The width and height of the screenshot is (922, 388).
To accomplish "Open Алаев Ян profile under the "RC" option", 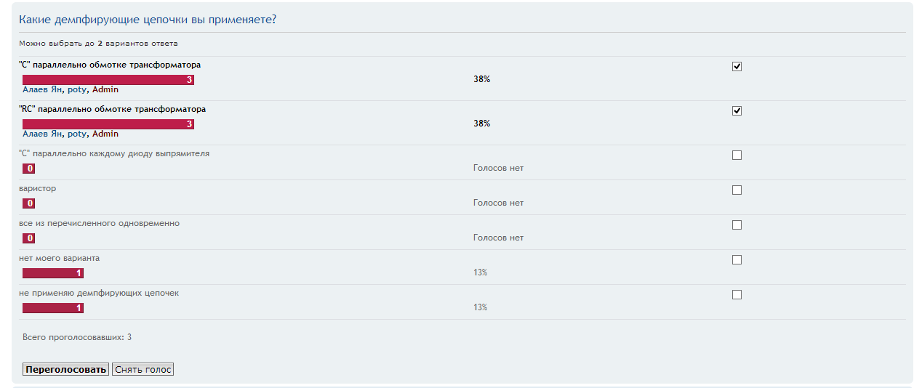I will coord(42,134).
